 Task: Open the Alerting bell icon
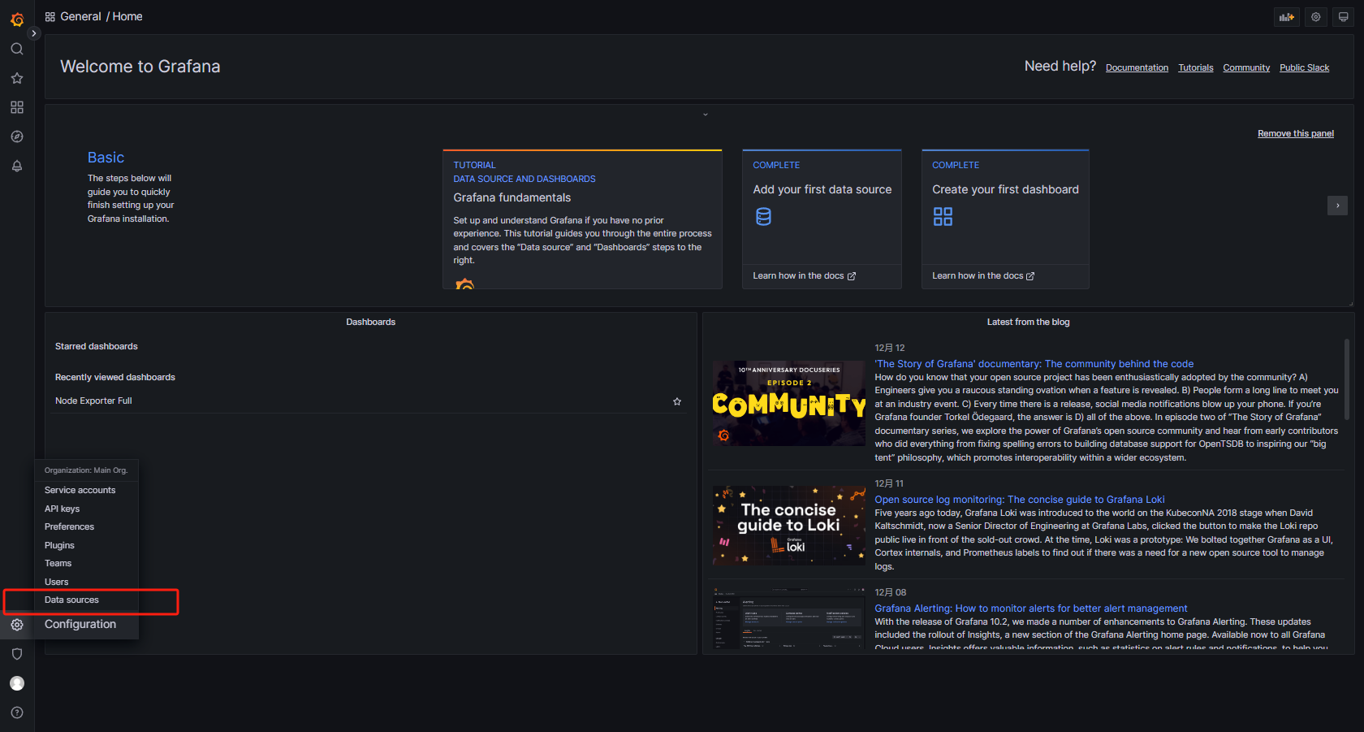click(17, 166)
